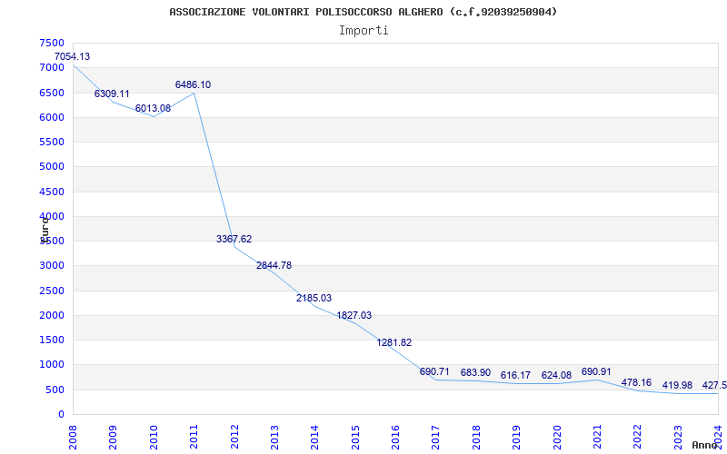Click year 2017 on x-axis
This screenshot has height=454, width=727.
pos(436,437)
